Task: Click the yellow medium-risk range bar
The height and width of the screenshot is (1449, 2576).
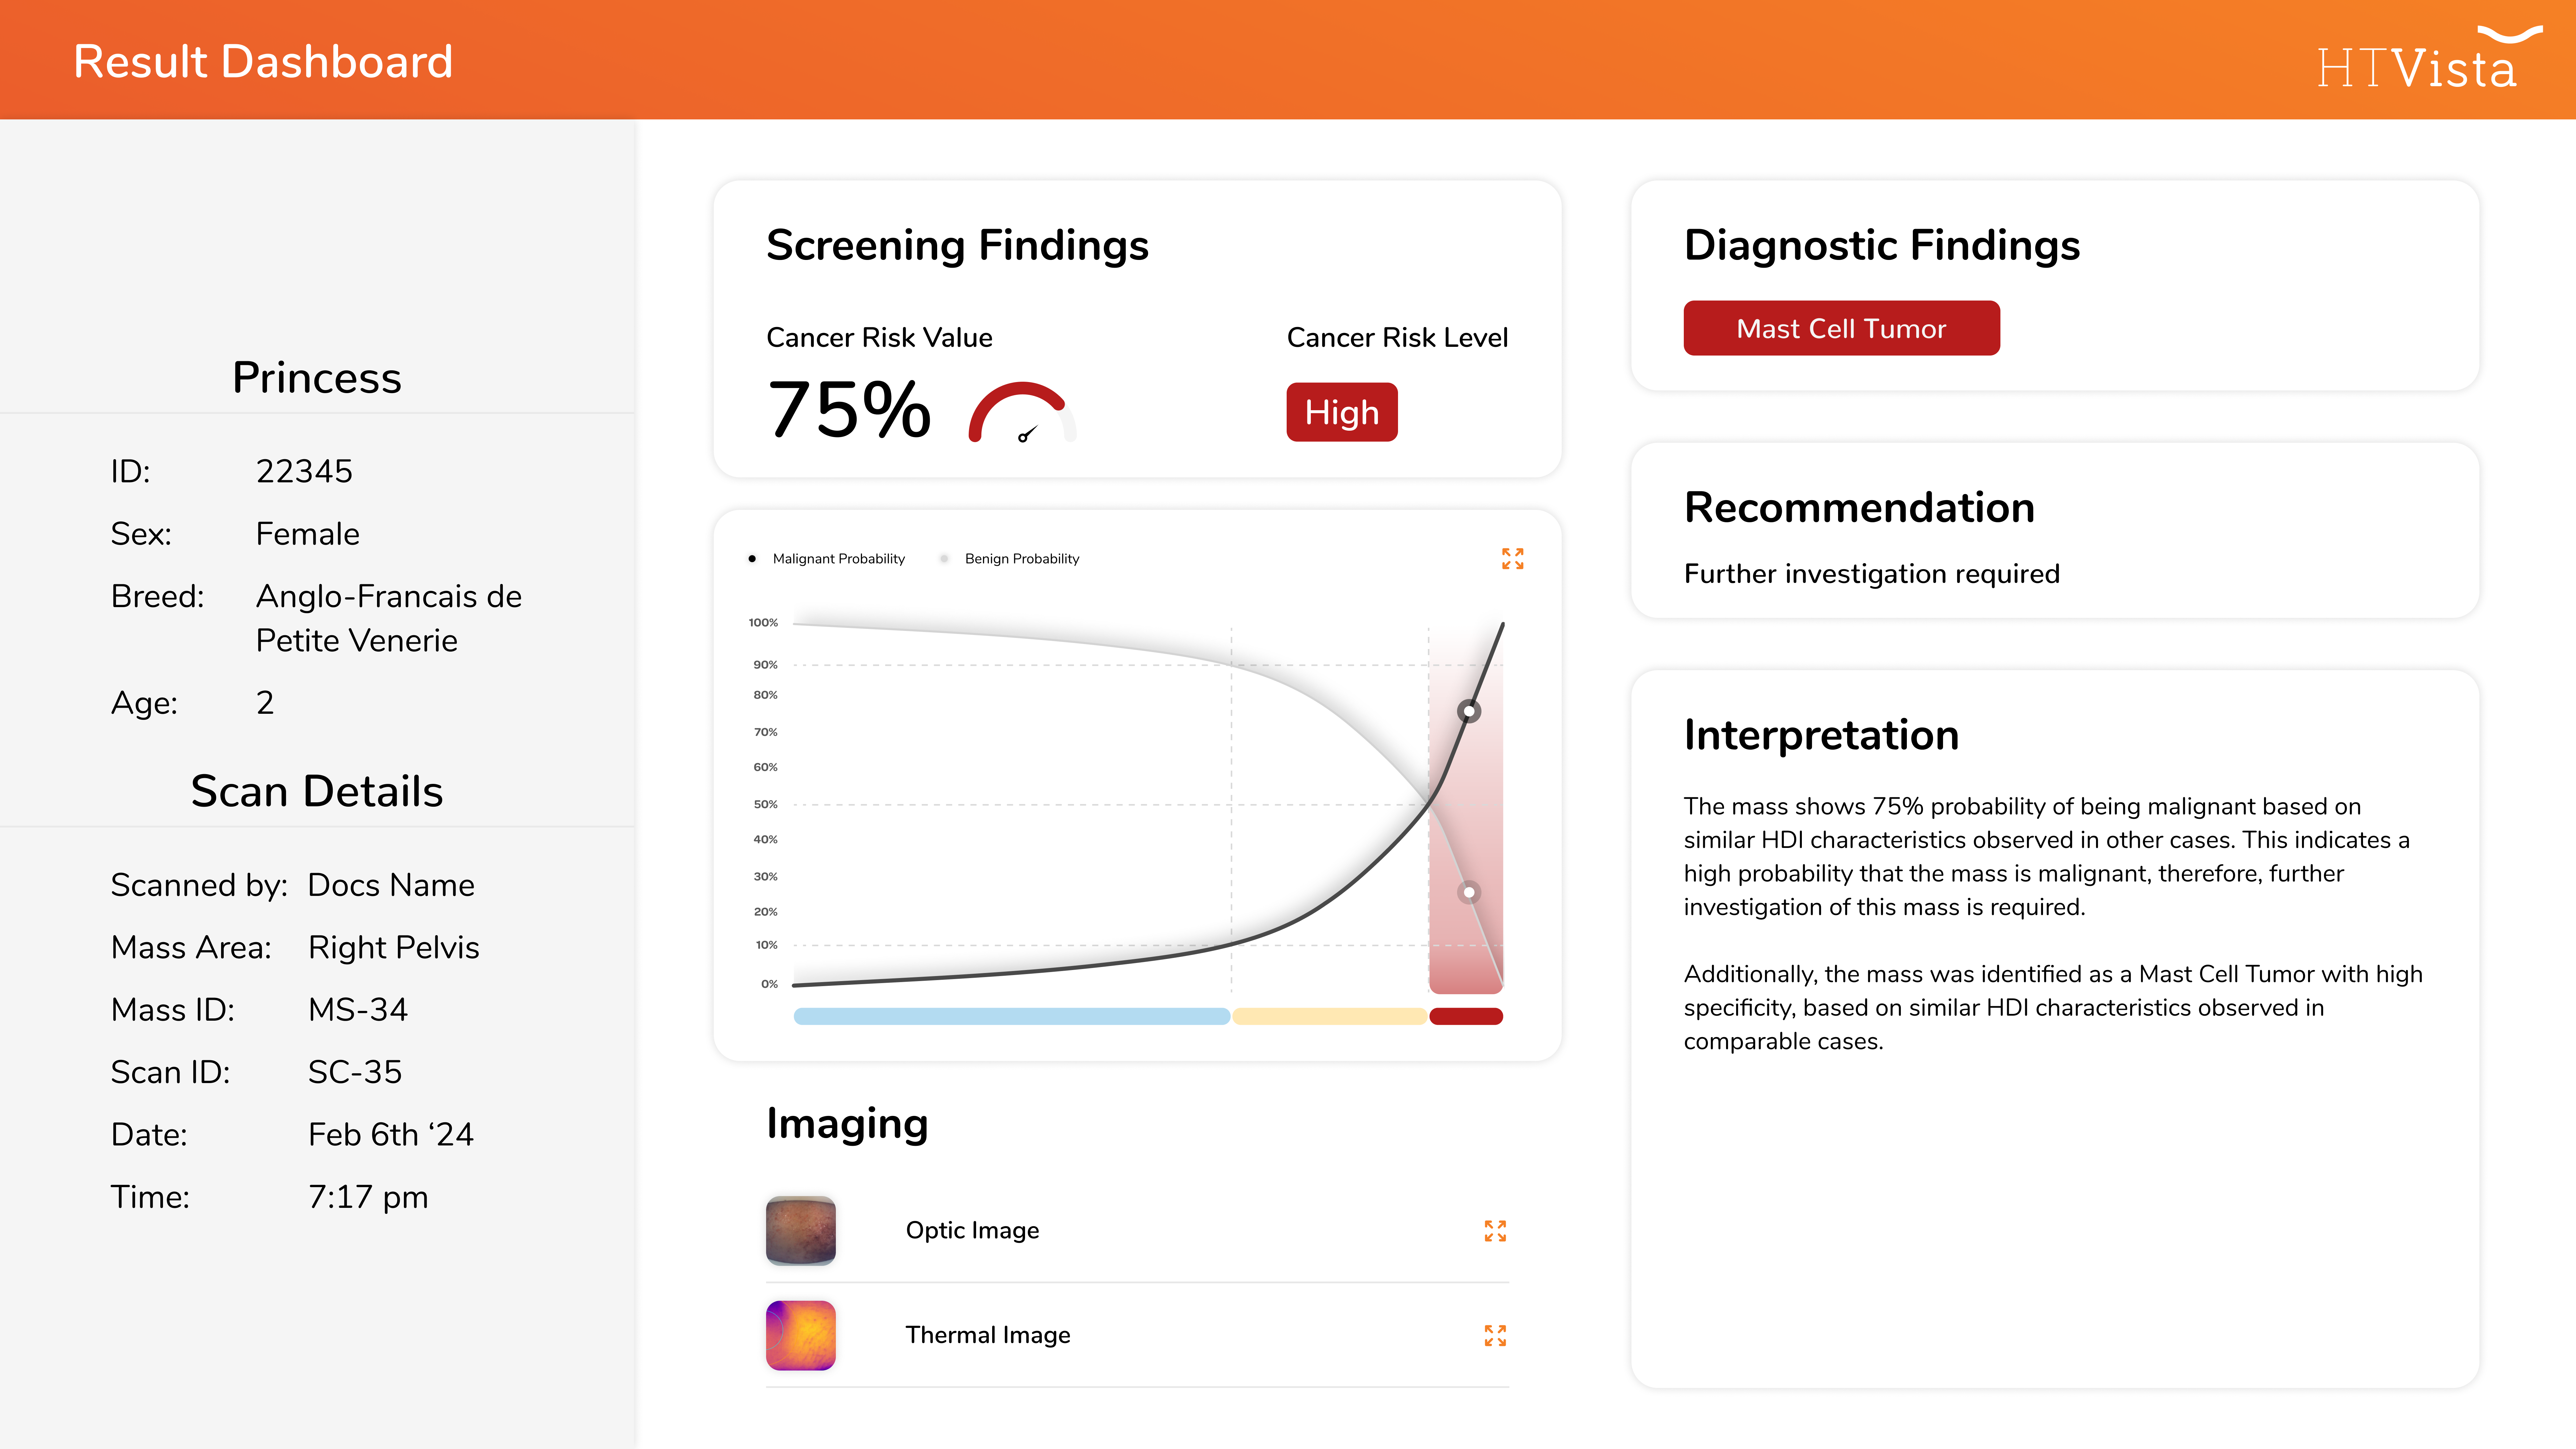Action: coord(1329,1016)
